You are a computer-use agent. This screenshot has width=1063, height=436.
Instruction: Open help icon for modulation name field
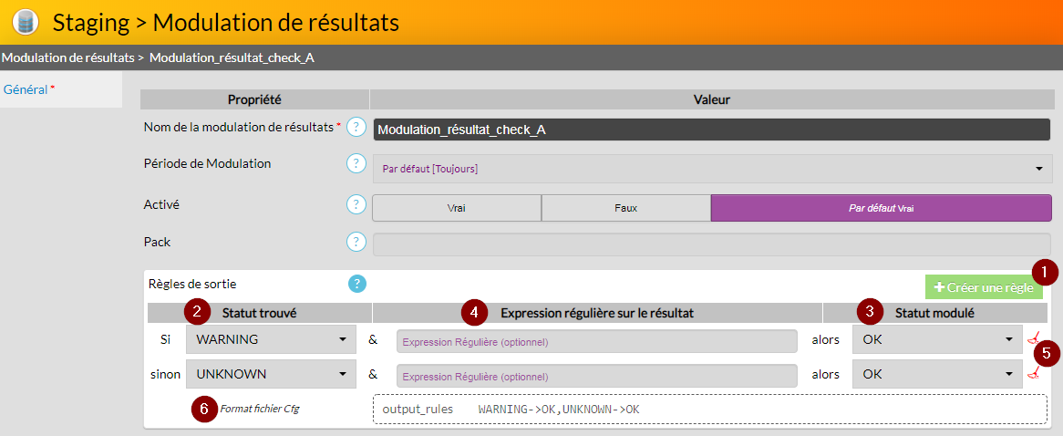pos(356,128)
